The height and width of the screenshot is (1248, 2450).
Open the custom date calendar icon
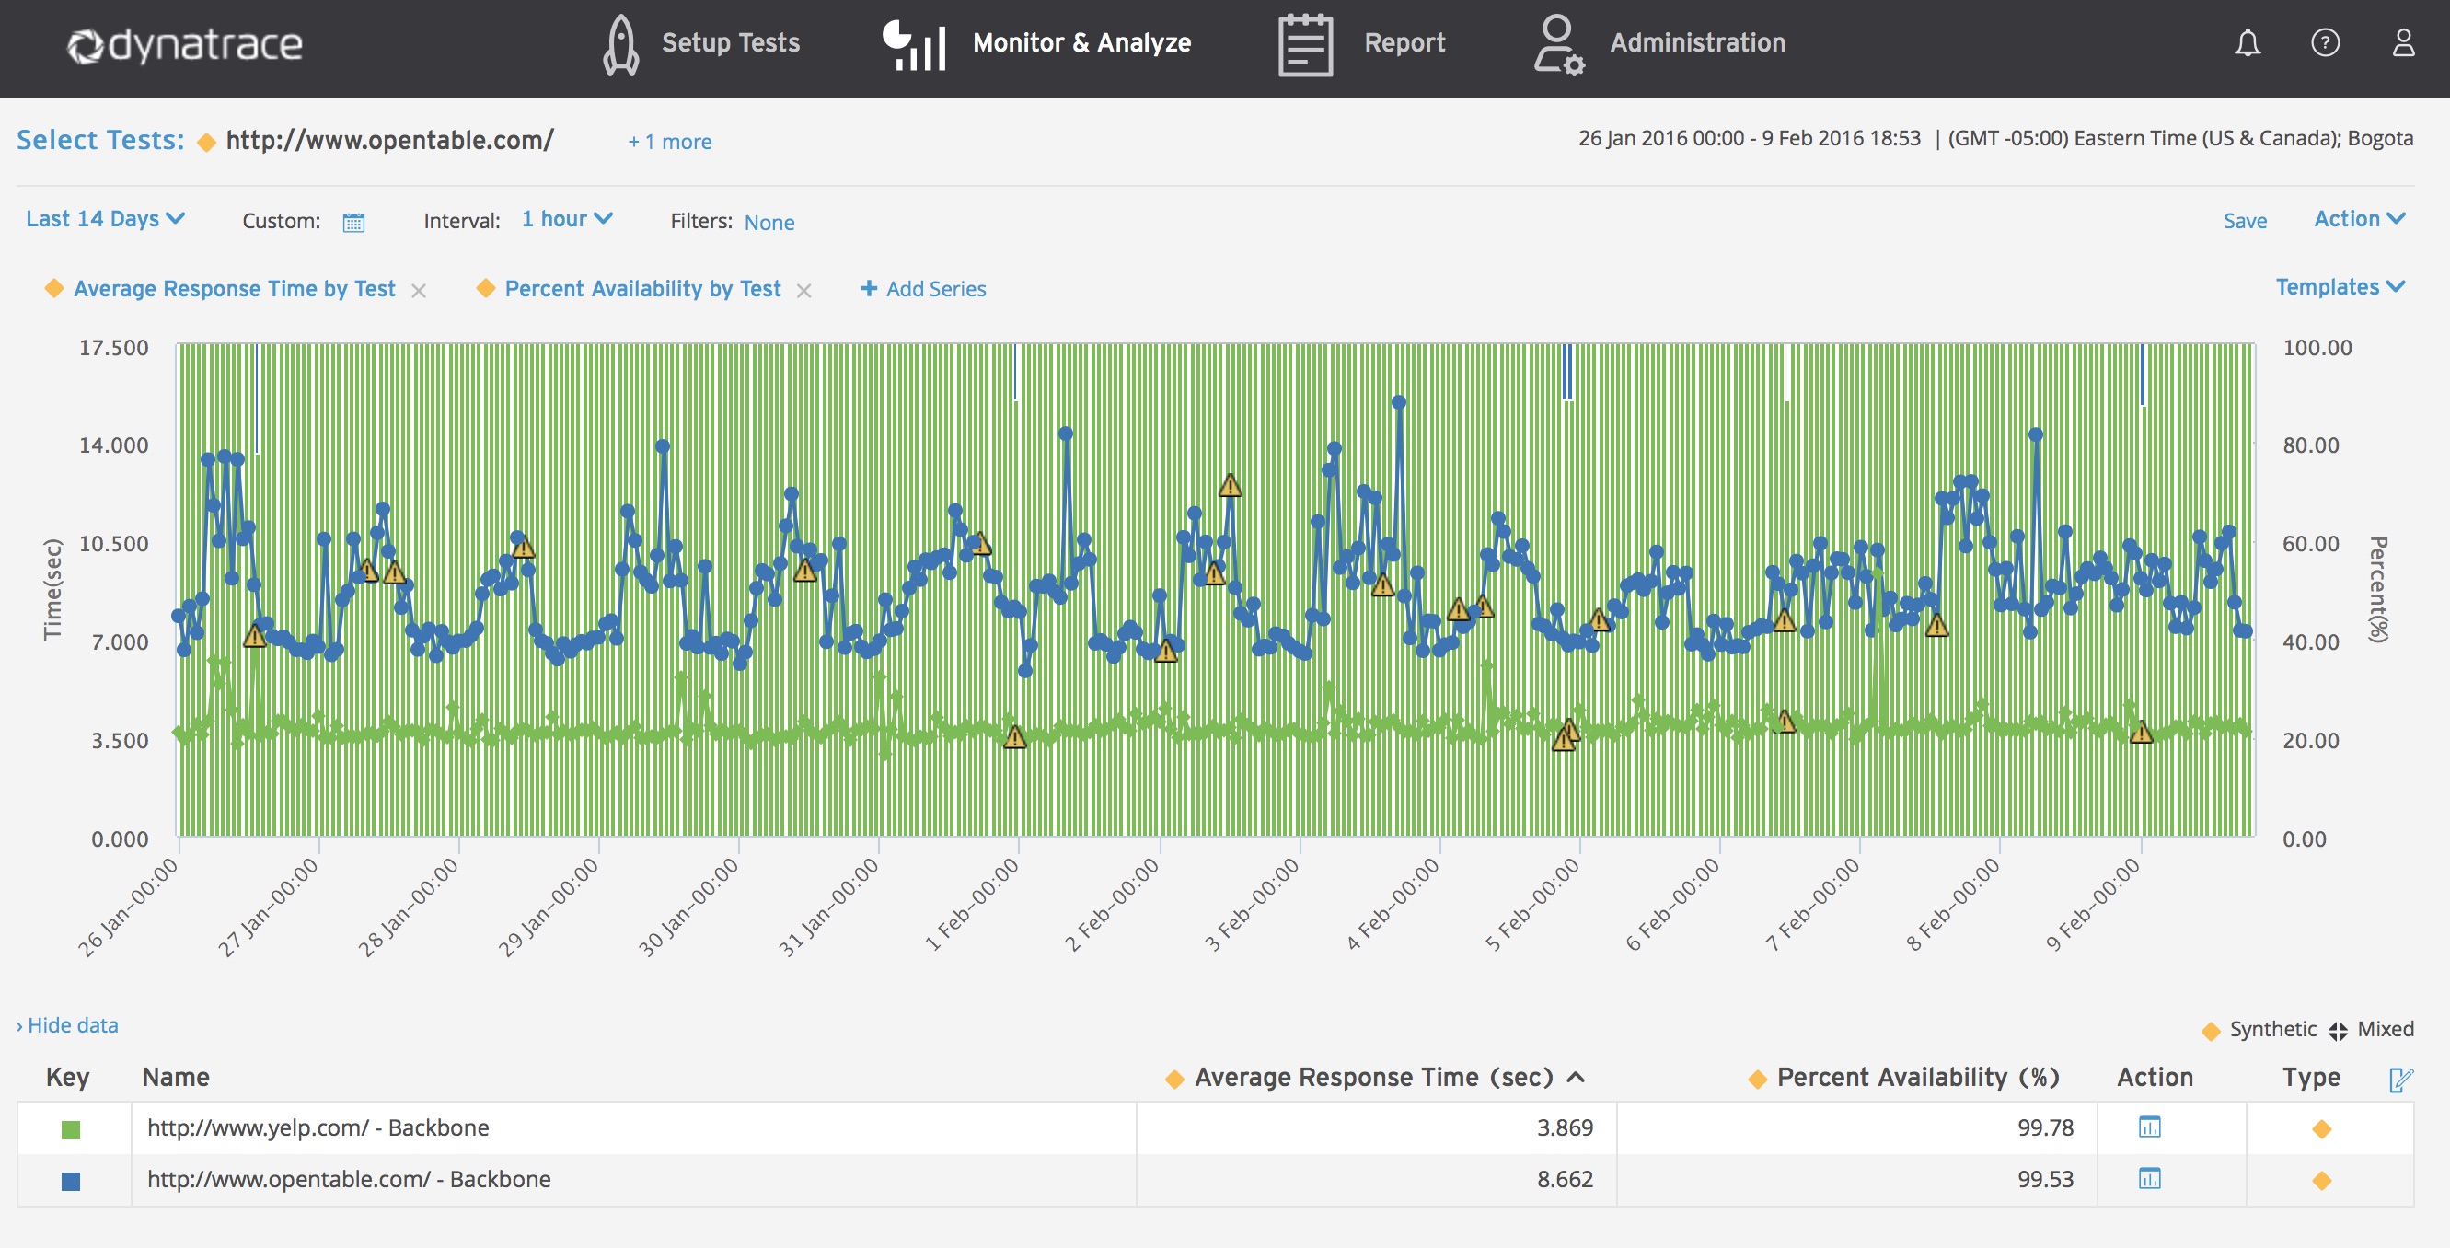(x=353, y=223)
